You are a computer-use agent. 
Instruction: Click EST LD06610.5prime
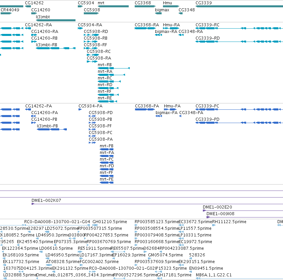41,252
